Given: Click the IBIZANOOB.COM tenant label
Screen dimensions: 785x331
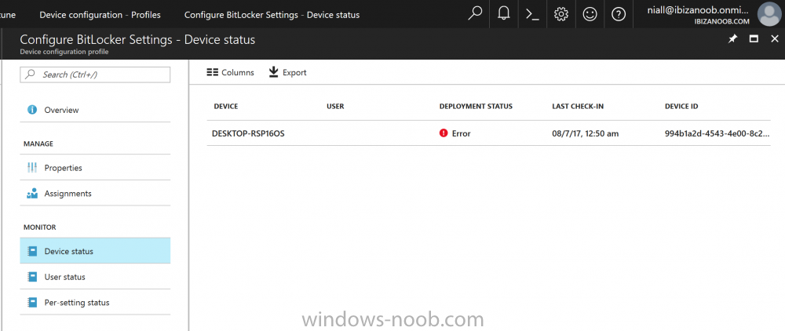Looking at the screenshot, I should pos(722,21).
